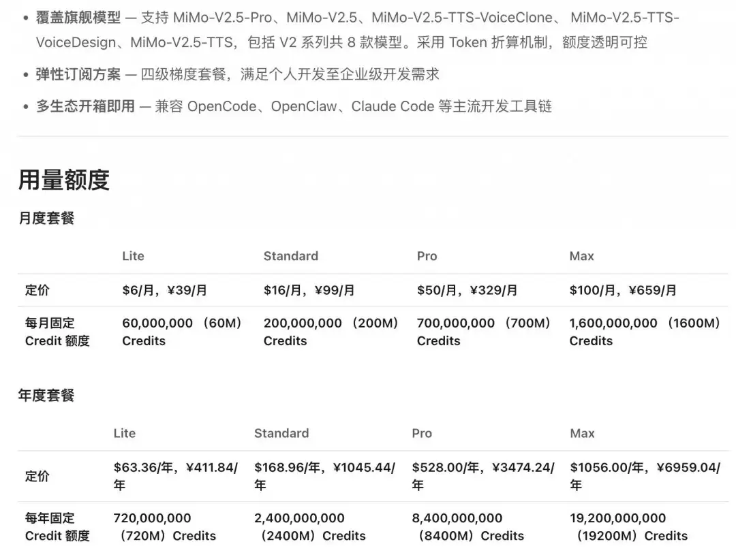Image resolution: width=736 pixels, height=557 pixels.
Task: Click the Max column header in monthly plans
Action: click(x=581, y=256)
